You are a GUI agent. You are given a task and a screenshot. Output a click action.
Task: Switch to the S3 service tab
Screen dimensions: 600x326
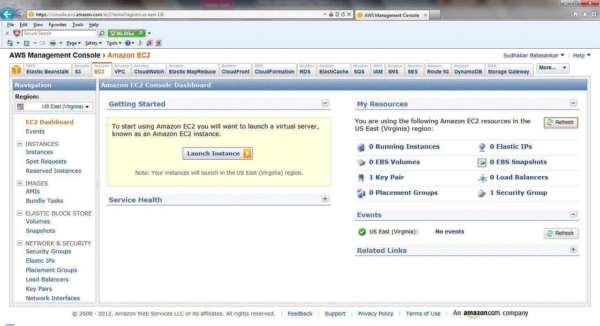(82, 69)
